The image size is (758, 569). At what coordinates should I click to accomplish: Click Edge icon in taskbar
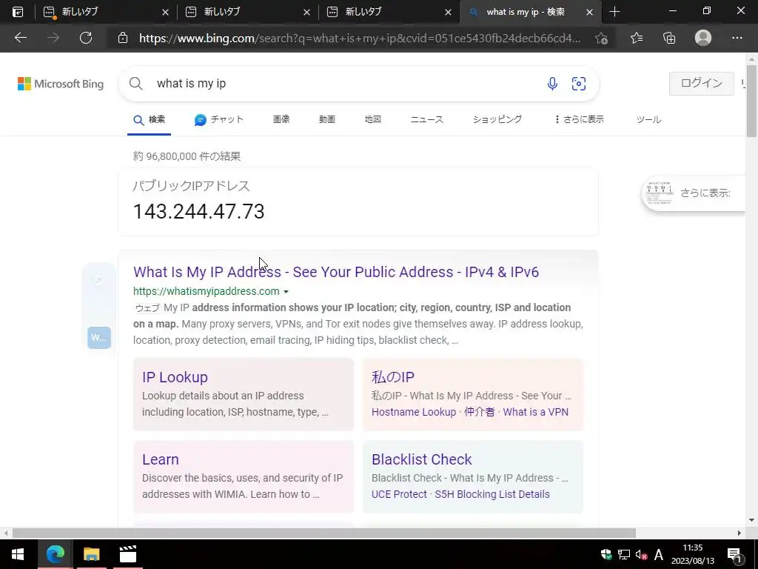click(x=55, y=554)
